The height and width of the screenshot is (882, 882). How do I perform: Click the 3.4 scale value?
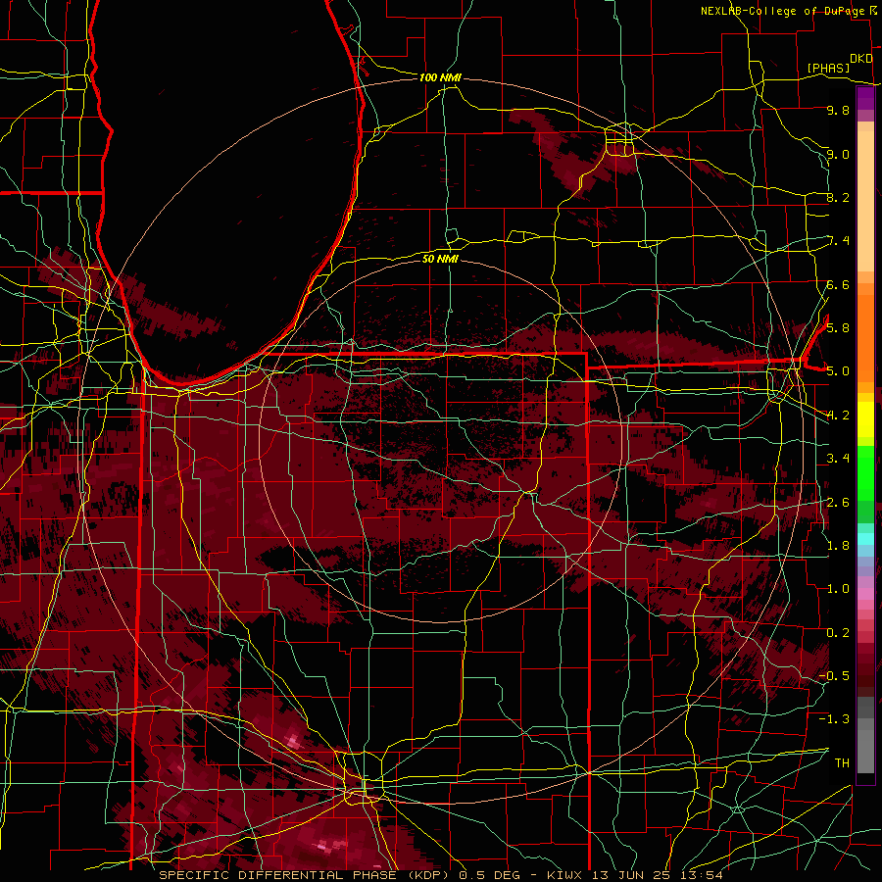coord(838,458)
